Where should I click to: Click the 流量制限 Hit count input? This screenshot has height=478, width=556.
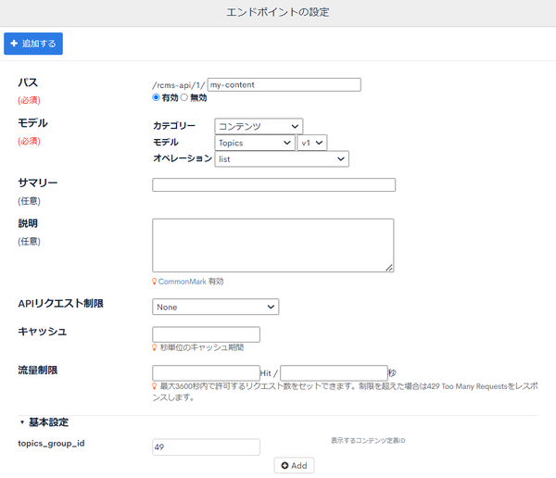tap(206, 373)
